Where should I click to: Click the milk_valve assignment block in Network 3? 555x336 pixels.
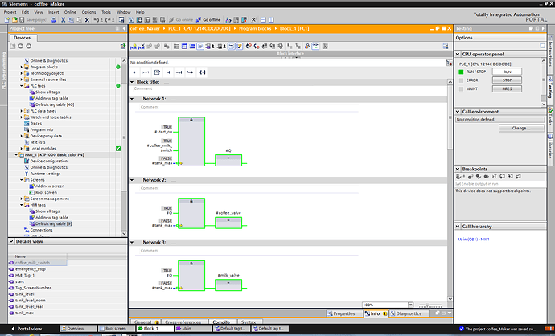click(228, 285)
